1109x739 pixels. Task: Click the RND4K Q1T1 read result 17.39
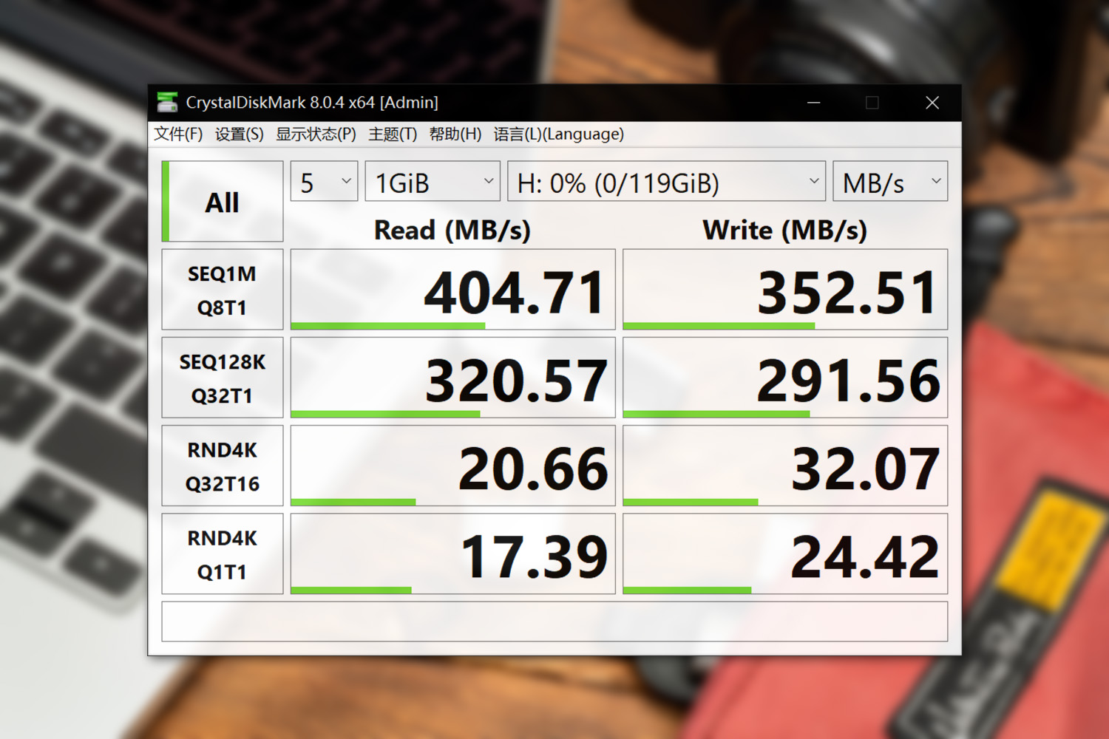pos(453,554)
